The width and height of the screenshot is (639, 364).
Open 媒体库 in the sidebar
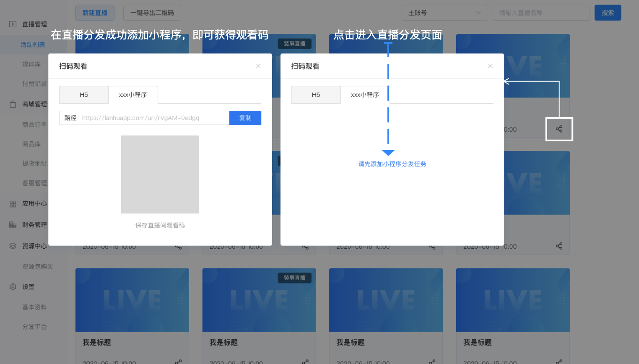coord(31,64)
